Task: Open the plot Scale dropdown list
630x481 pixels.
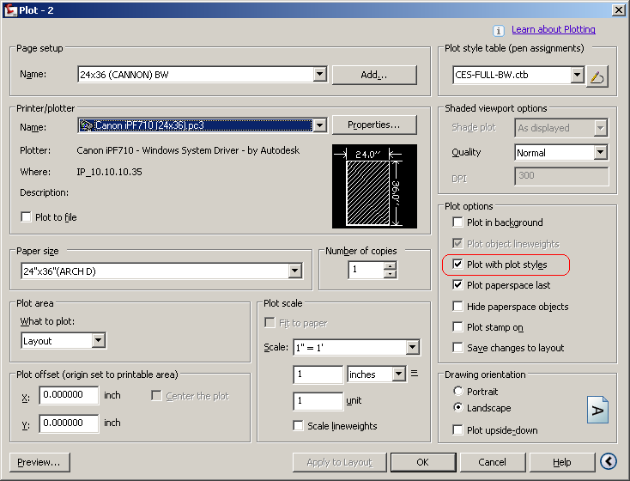Action: (x=412, y=347)
